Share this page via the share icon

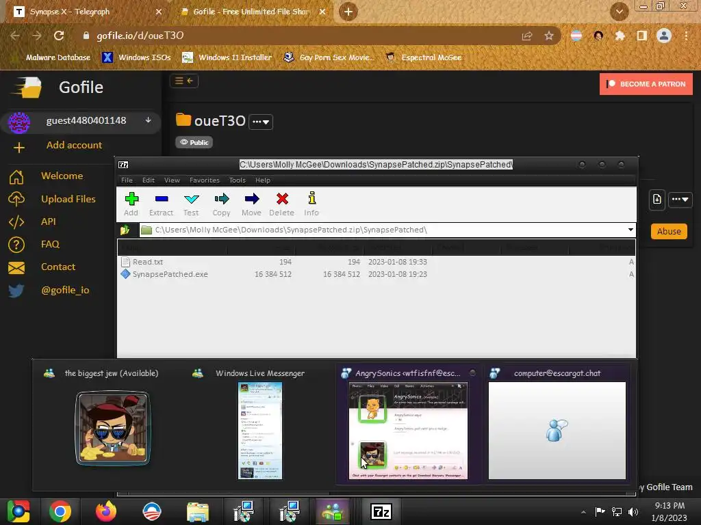527,36
